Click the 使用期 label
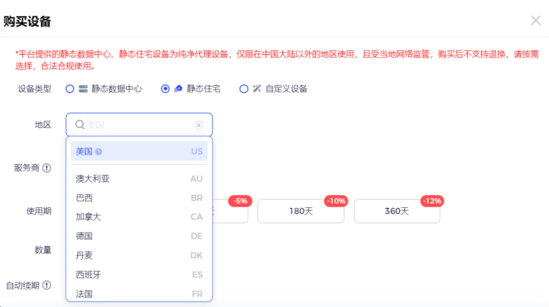This screenshot has height=307, width=549. click(x=39, y=211)
